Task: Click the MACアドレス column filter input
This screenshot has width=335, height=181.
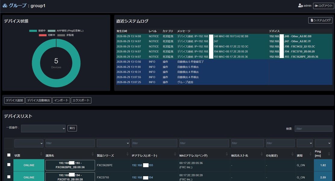Action: [x=204, y=143]
